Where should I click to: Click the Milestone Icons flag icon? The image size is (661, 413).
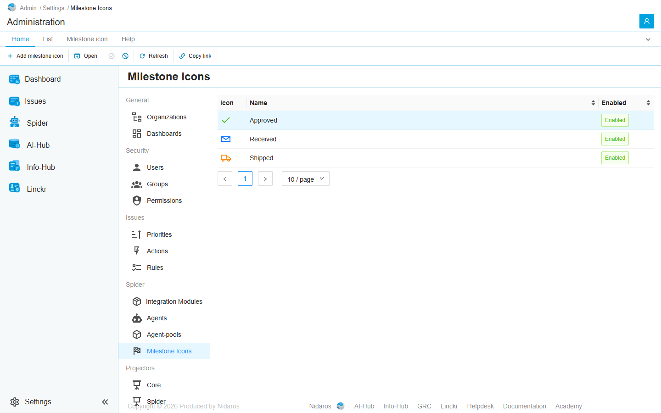[137, 351]
